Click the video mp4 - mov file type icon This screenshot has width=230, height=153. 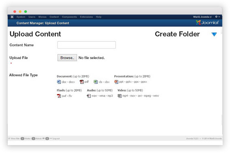[x=119, y=96]
